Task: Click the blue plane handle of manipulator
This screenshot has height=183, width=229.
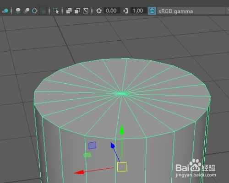Action: tap(92, 145)
